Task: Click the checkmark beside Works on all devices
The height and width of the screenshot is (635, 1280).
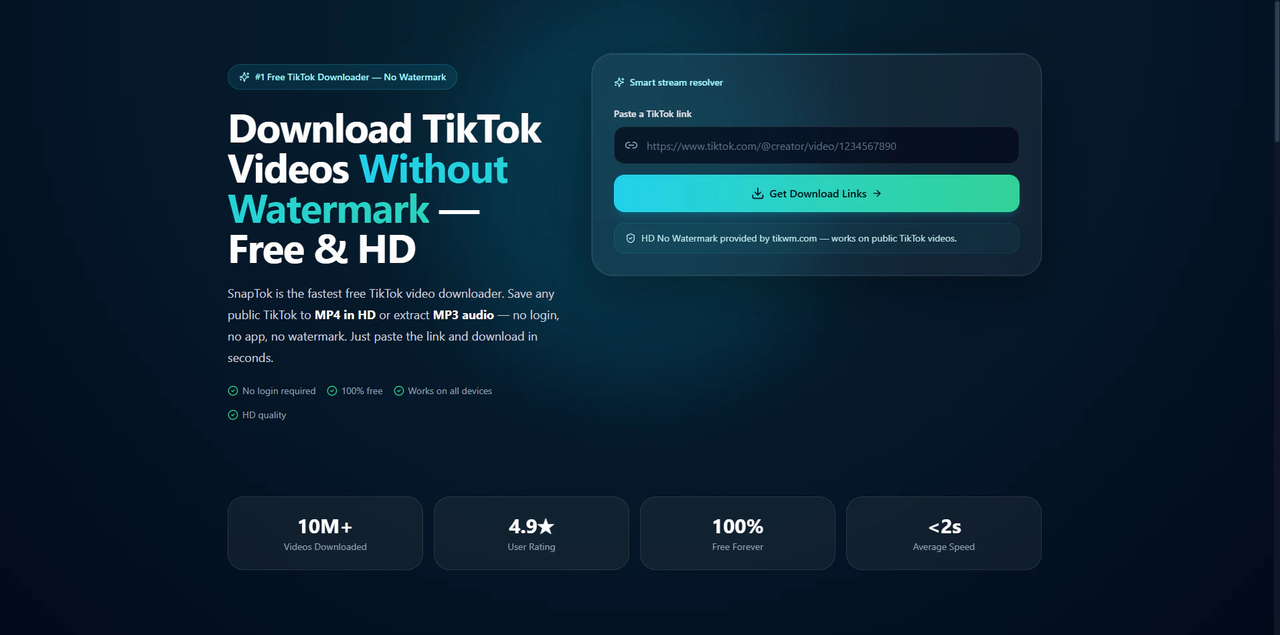Action: coord(399,391)
